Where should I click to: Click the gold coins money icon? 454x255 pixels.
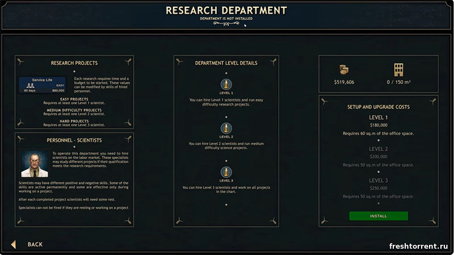click(x=344, y=69)
